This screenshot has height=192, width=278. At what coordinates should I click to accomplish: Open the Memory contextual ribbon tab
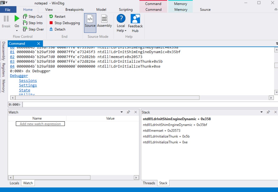click(x=181, y=9)
